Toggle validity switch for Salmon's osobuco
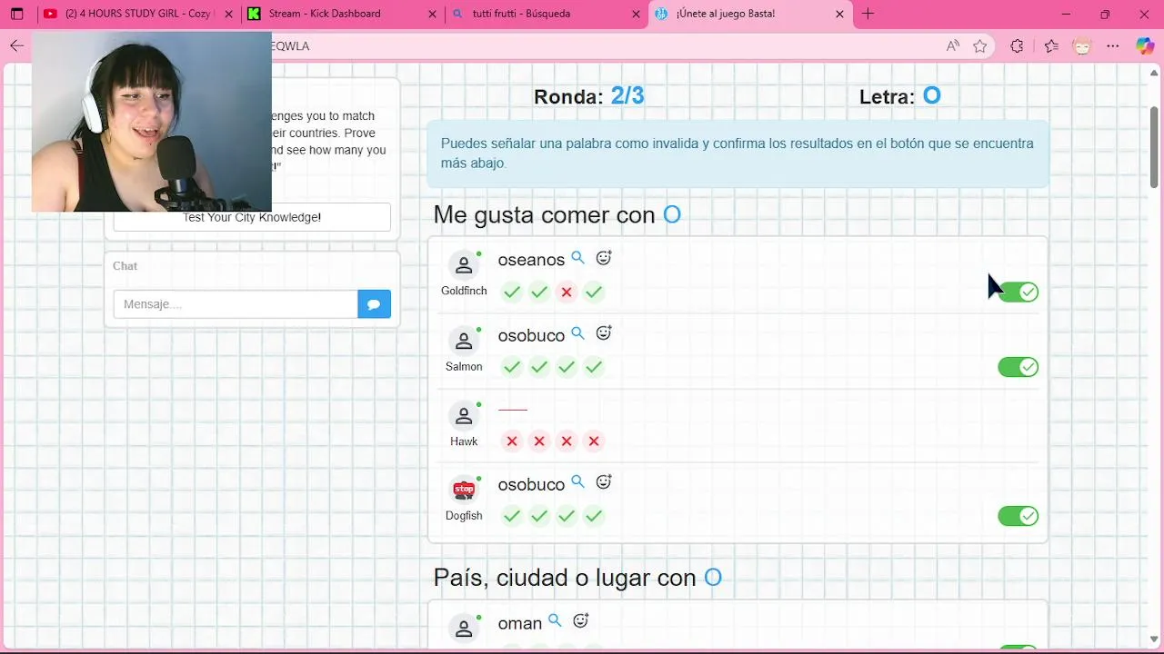 [1018, 367]
